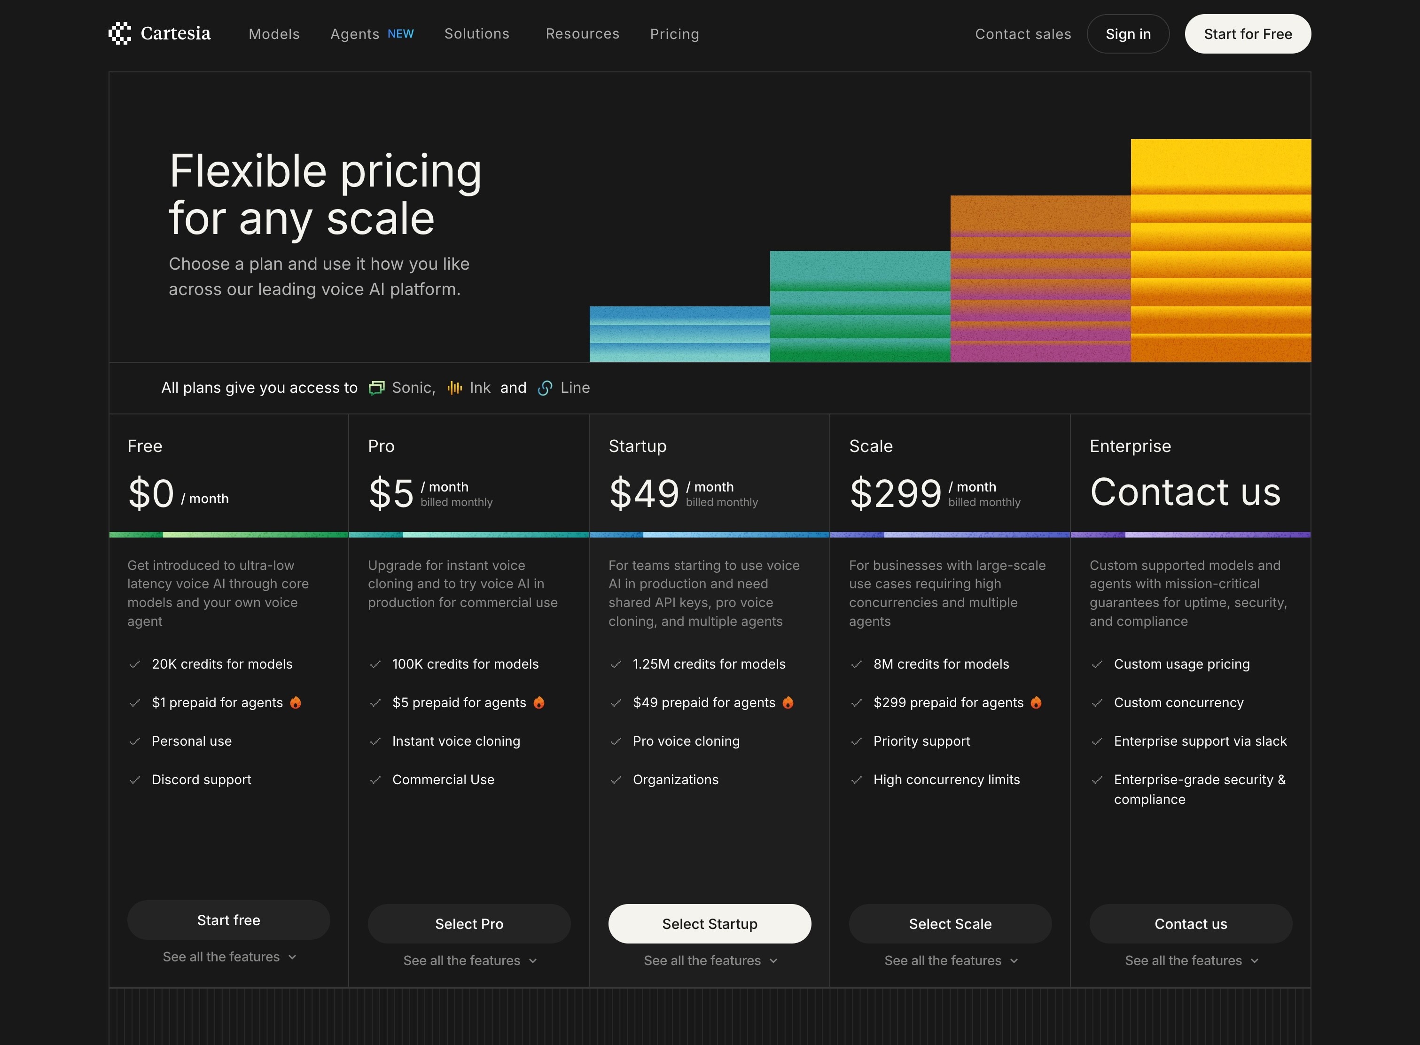
Task: Expand Startup plan's See all the features
Action: click(710, 960)
